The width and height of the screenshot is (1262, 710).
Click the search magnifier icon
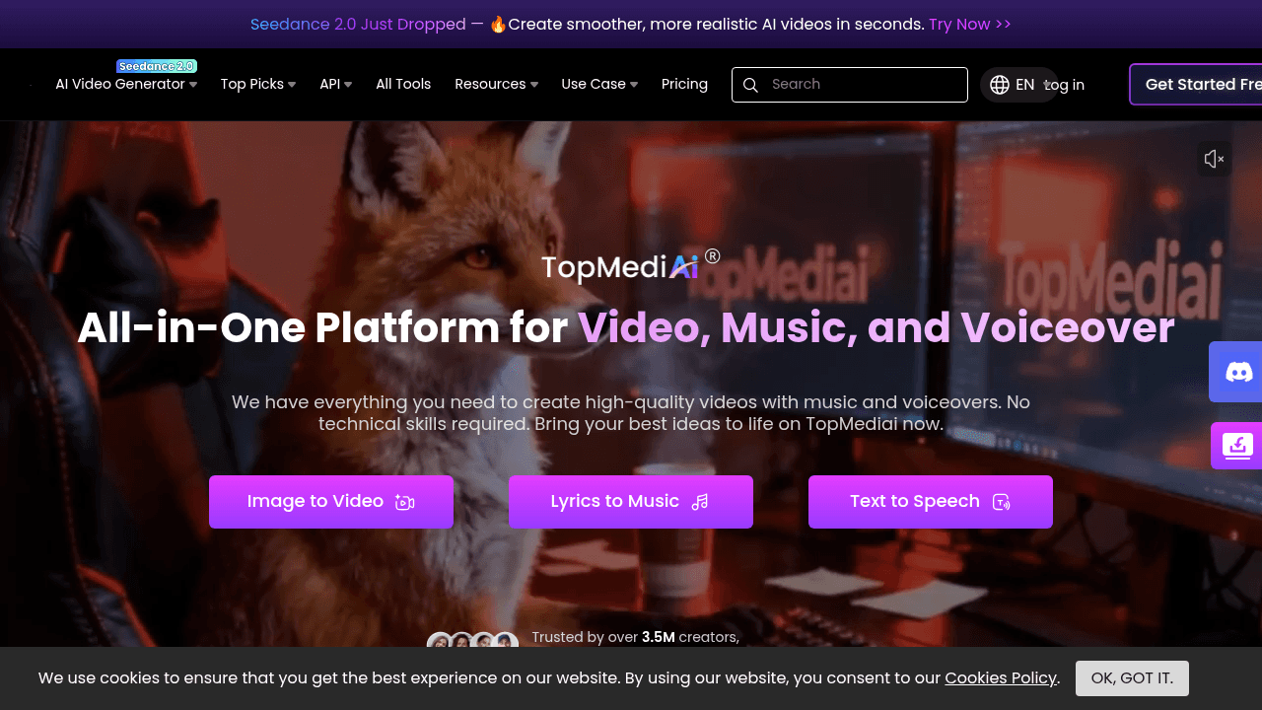click(750, 85)
